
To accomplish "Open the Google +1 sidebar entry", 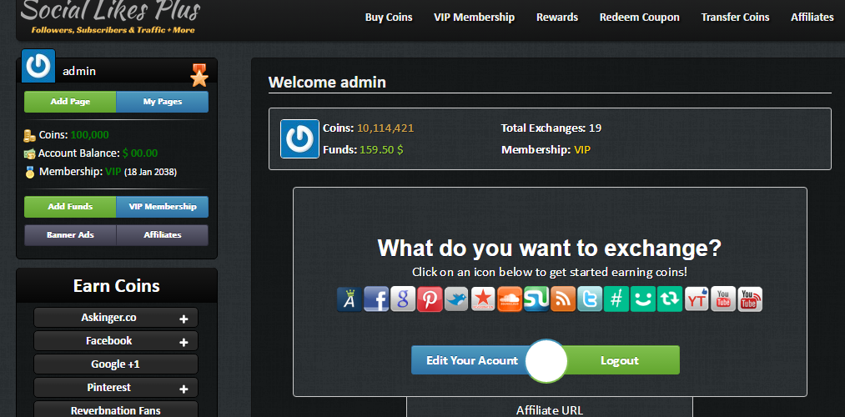I will [116, 364].
